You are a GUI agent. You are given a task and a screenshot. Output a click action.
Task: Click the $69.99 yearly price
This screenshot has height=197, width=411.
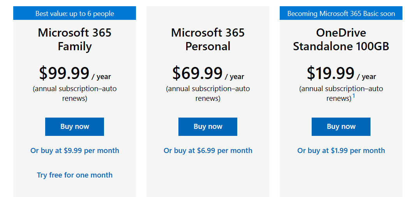coord(198,73)
